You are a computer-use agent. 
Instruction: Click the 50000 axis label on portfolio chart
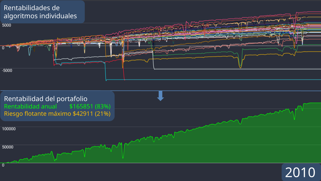tap(8, 147)
